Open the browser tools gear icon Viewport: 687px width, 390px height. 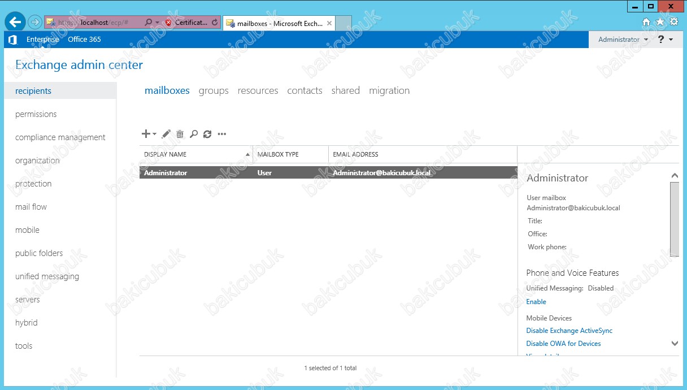click(x=674, y=22)
